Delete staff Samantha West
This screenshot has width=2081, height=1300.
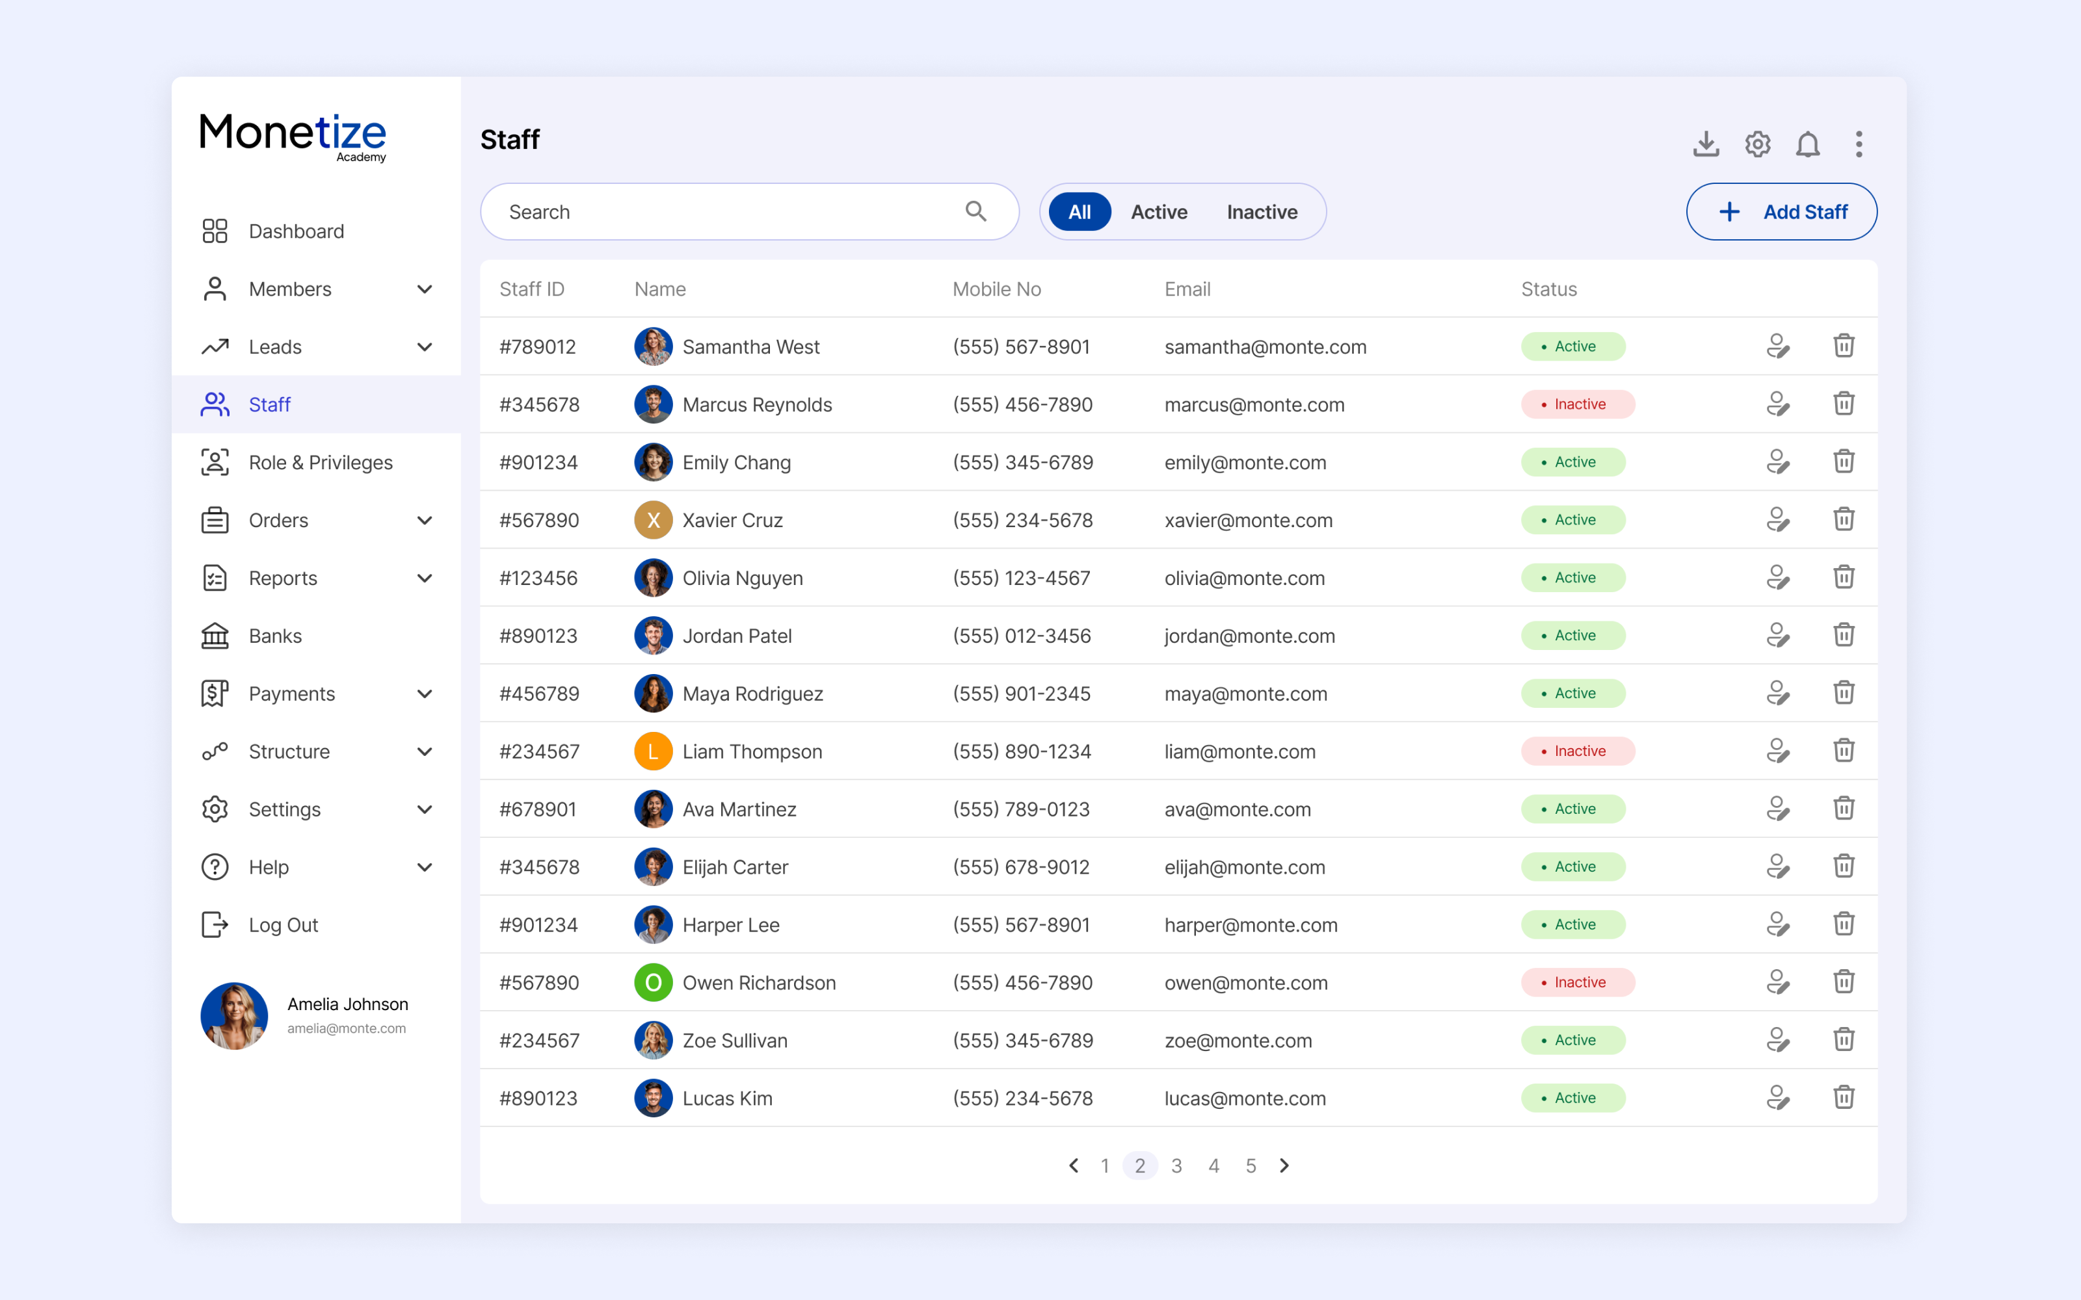(1844, 346)
